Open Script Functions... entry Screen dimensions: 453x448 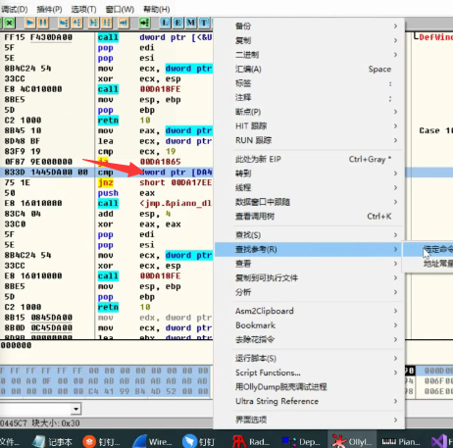pyautogui.click(x=309, y=373)
